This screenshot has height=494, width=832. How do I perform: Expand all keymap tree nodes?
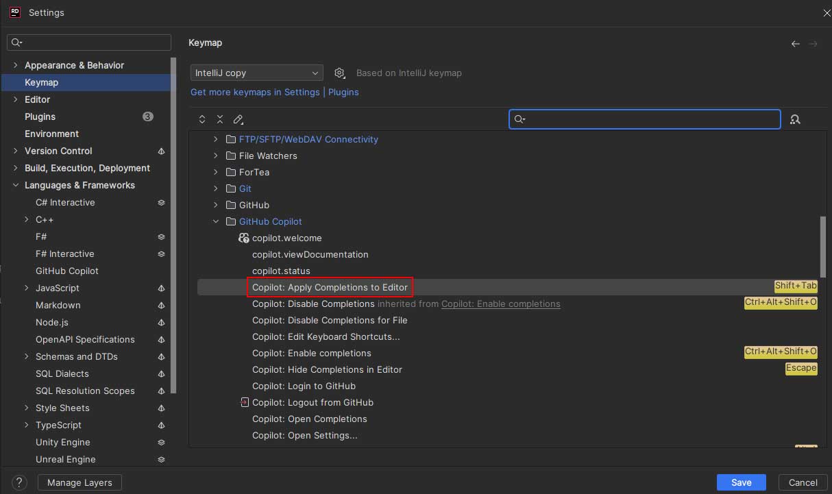point(202,119)
